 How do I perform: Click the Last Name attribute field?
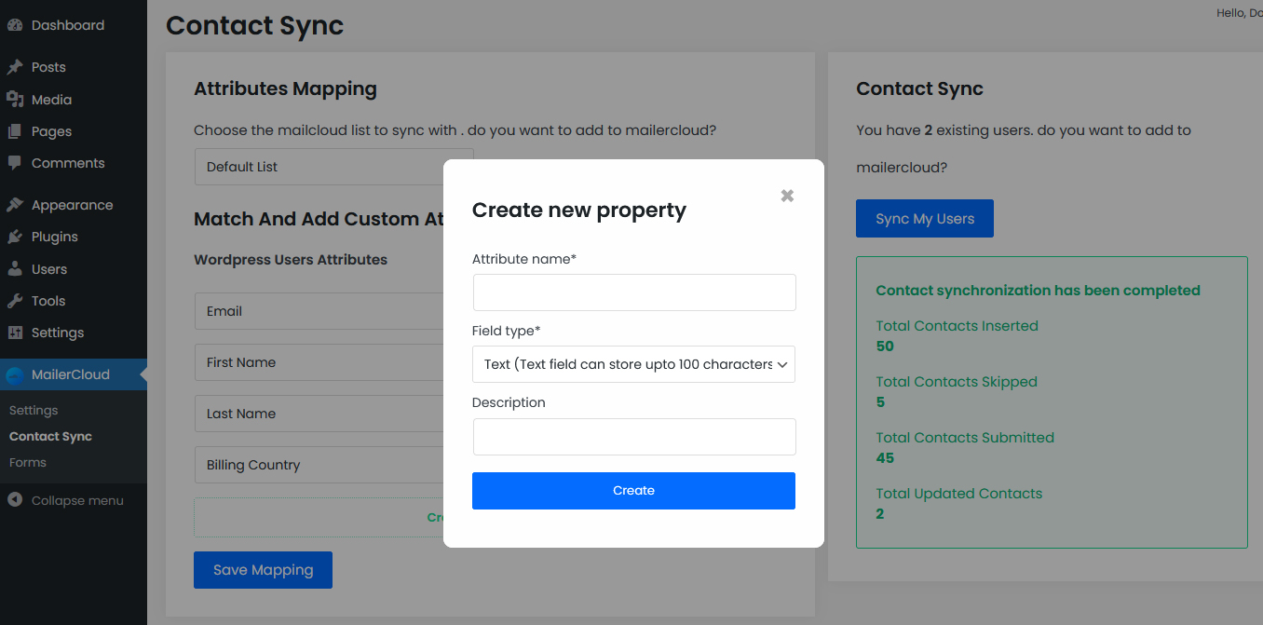(x=319, y=414)
